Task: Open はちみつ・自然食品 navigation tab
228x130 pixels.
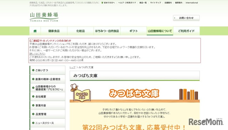Action: click(x=107, y=31)
